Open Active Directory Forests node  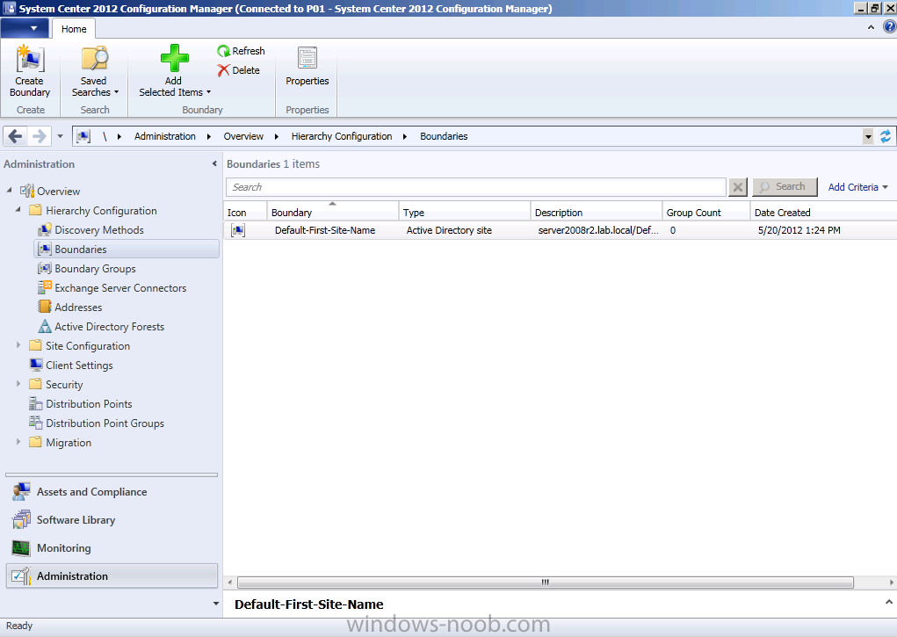(101, 327)
